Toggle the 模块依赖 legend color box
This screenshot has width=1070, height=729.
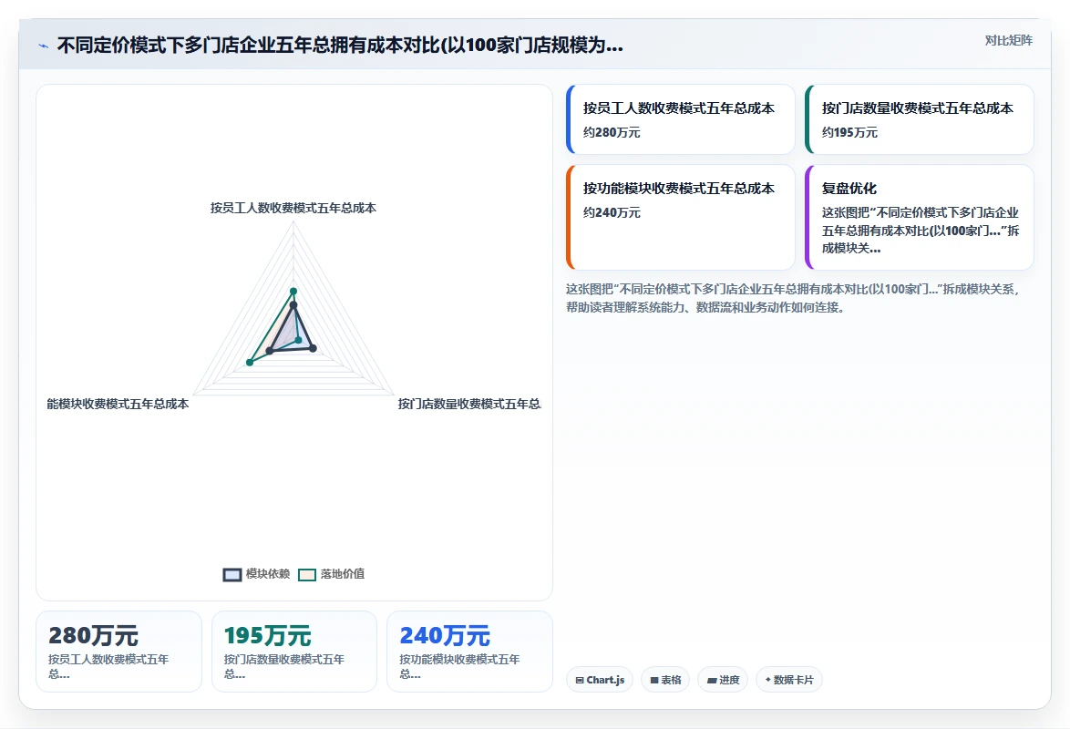pyautogui.click(x=232, y=575)
